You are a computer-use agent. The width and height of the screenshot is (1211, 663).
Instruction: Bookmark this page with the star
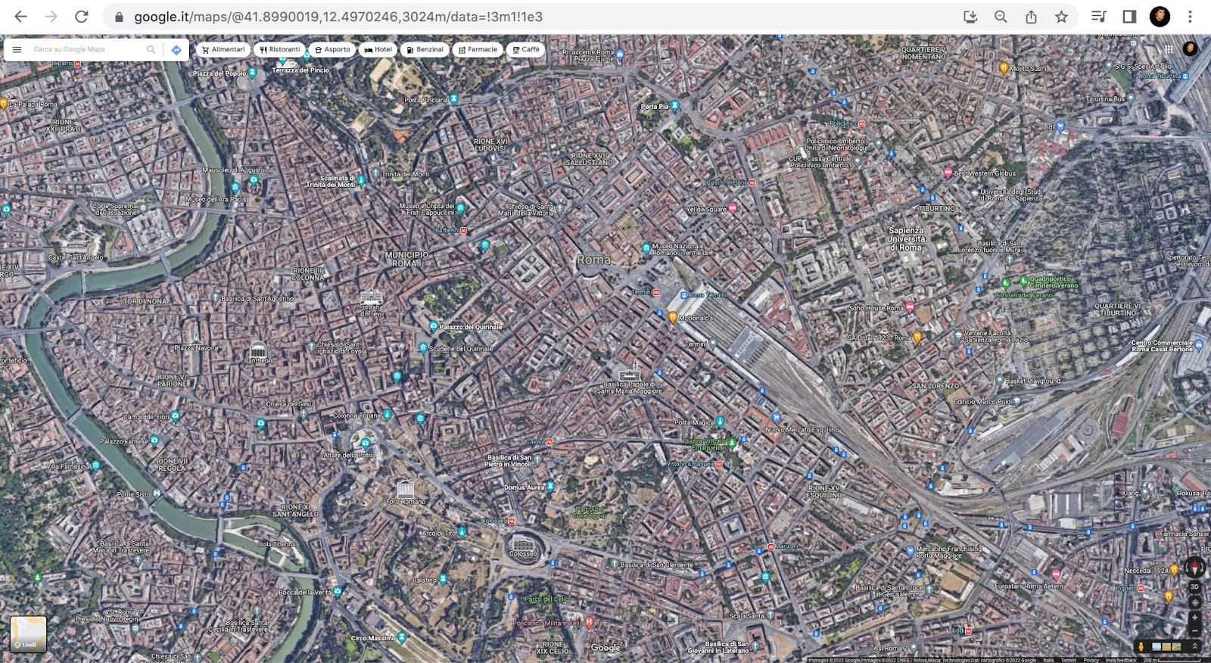coord(1061,17)
